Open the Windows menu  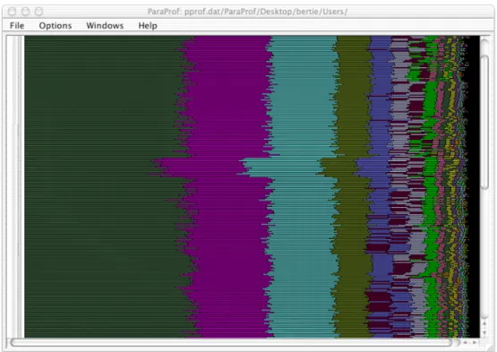coord(105,25)
